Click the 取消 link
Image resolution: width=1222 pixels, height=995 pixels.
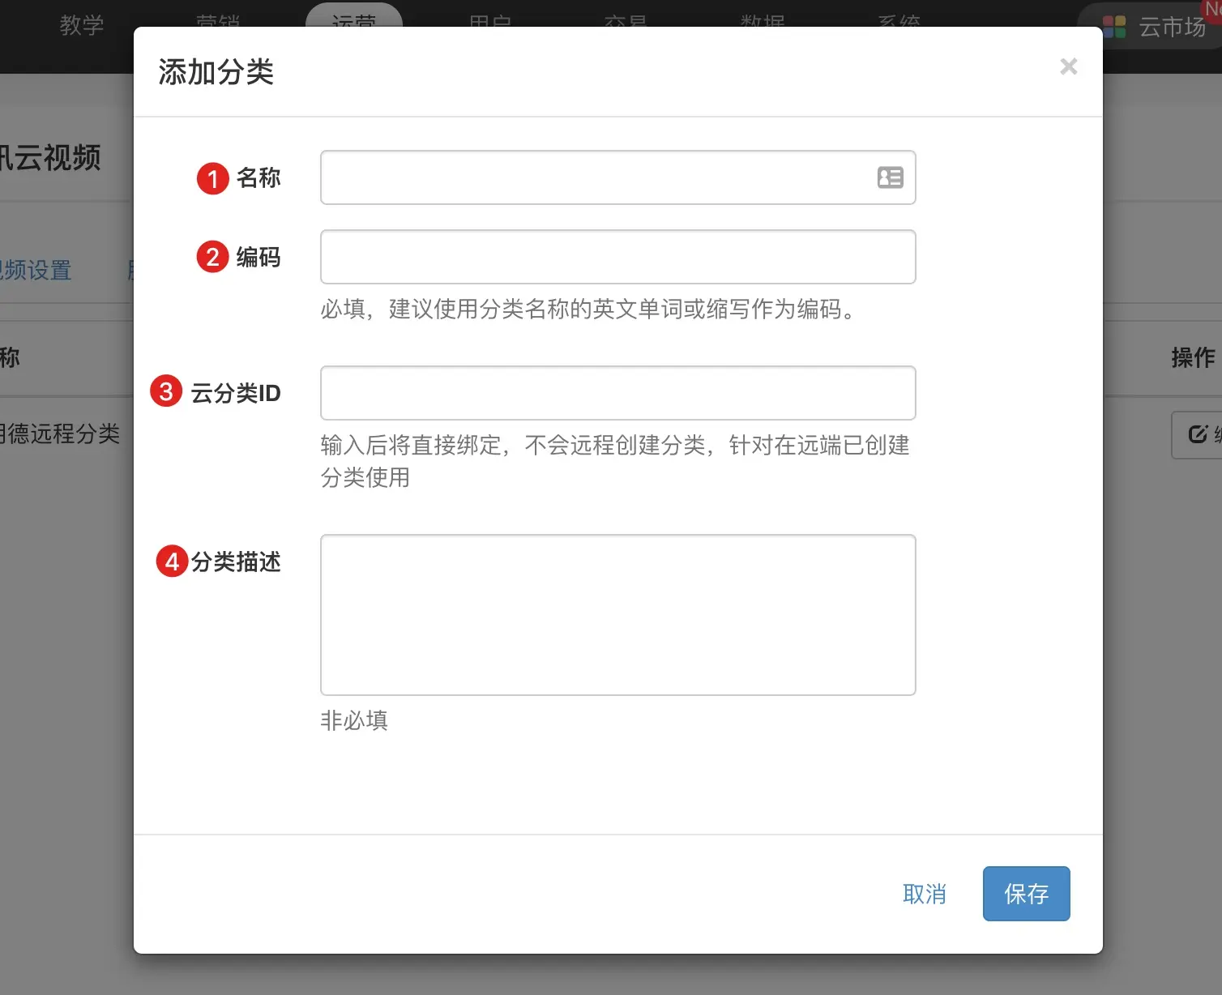[x=925, y=894]
